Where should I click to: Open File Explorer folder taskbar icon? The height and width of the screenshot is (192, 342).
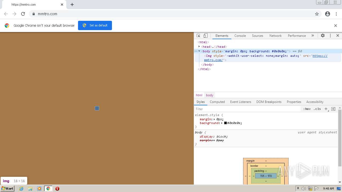30,189
